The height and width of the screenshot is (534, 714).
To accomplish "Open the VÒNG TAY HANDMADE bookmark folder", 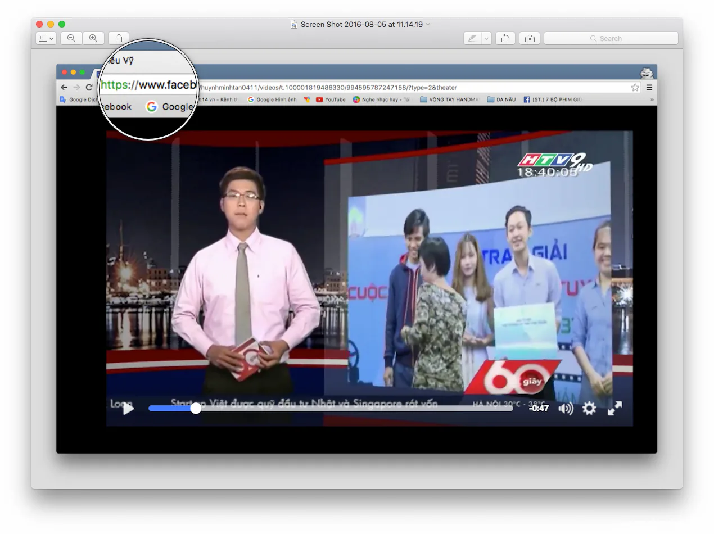I will pyautogui.click(x=449, y=99).
